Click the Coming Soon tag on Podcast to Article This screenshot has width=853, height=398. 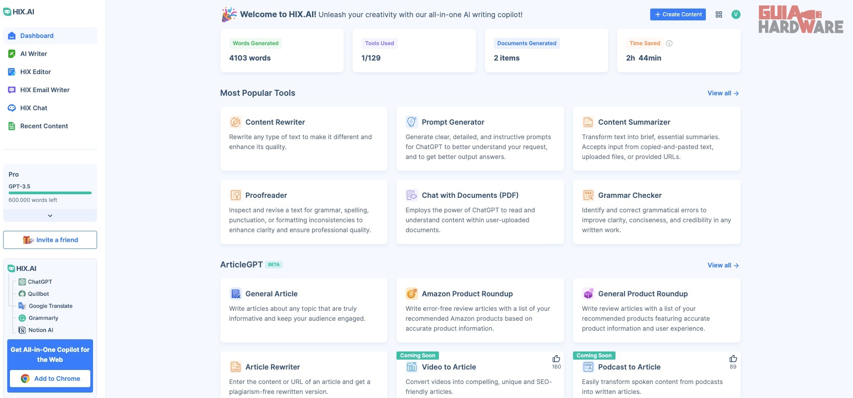point(594,356)
